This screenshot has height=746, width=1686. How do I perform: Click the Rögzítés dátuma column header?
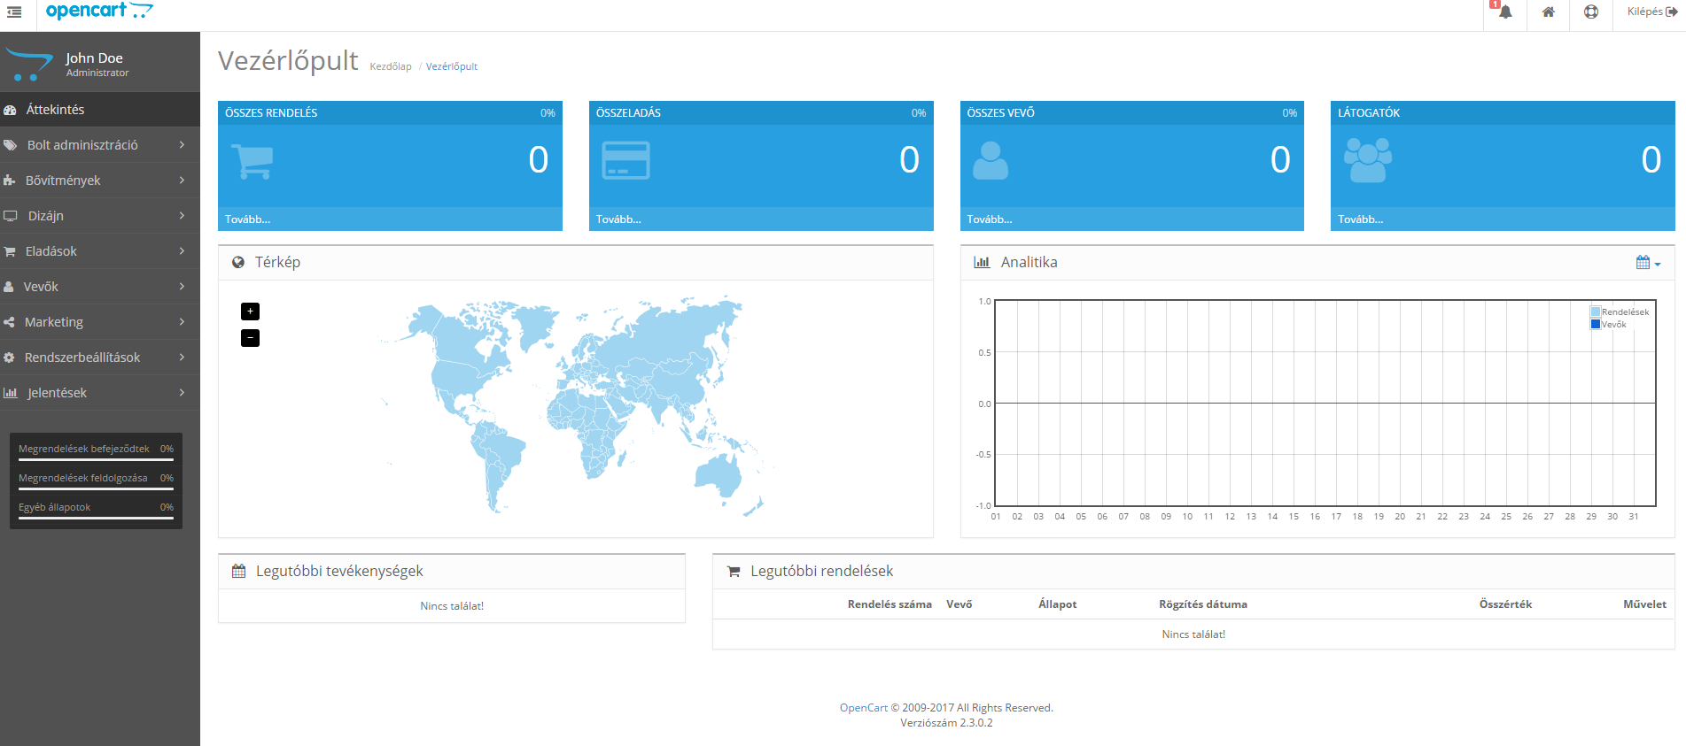[x=1203, y=604]
